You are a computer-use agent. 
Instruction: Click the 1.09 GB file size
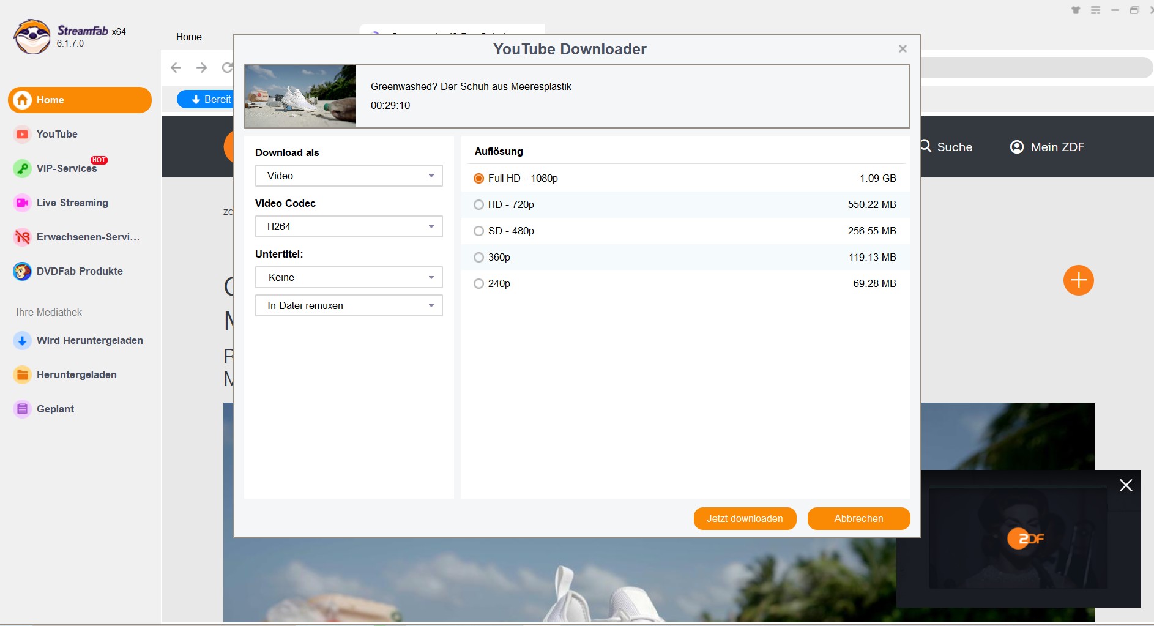point(877,178)
